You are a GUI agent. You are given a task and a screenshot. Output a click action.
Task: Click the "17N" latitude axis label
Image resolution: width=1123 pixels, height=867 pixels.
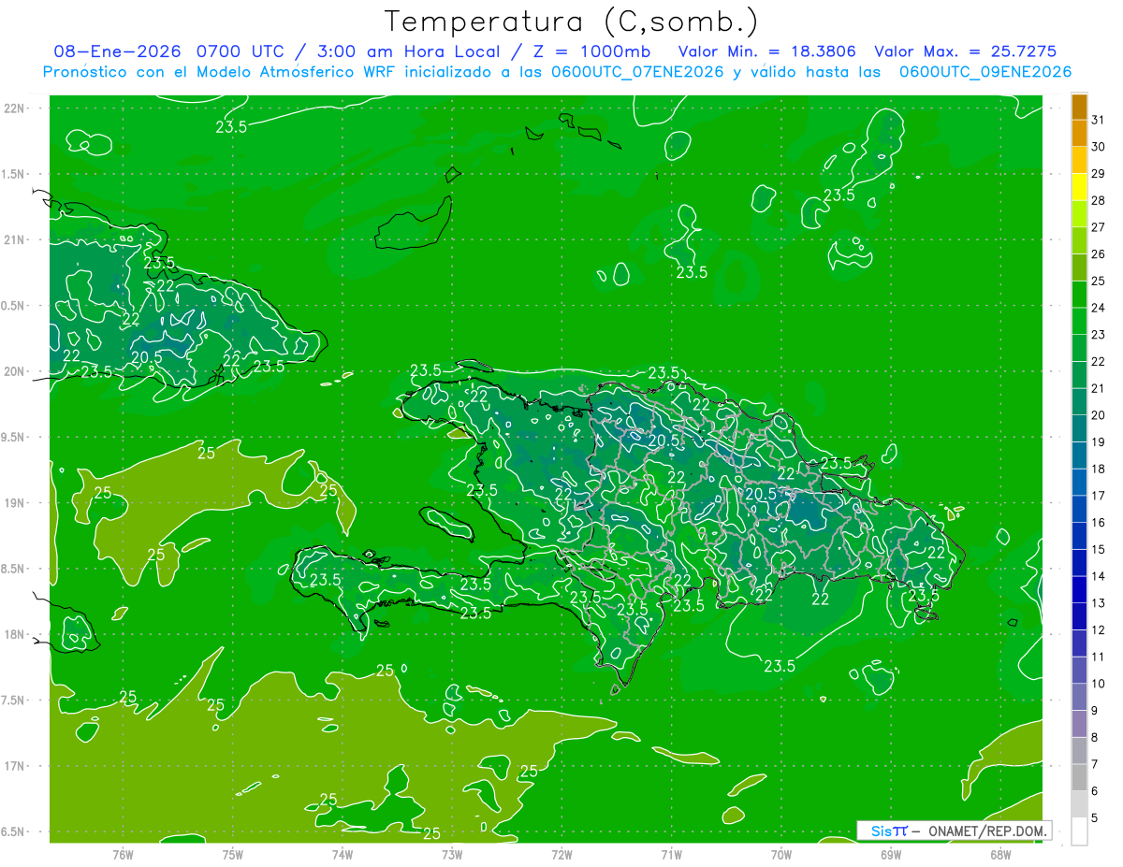(x=16, y=766)
